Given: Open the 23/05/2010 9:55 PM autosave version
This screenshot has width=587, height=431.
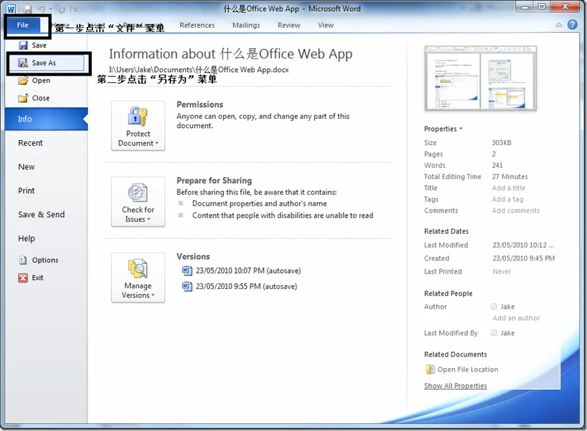Looking at the screenshot, I should (x=246, y=286).
